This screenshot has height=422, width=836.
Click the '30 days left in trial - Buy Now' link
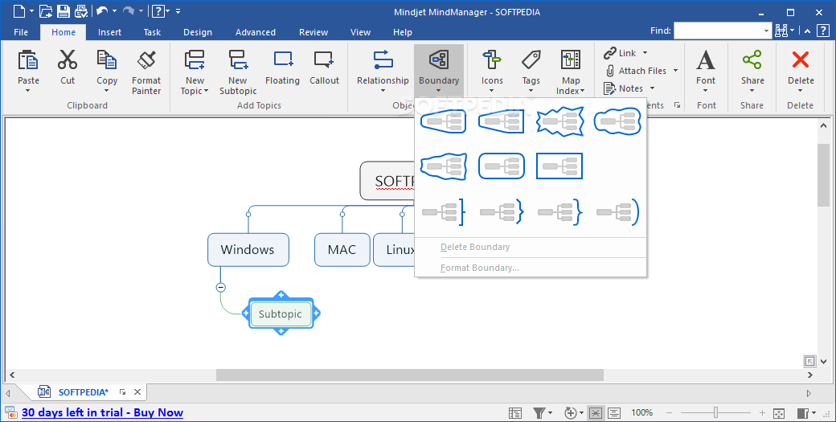click(102, 412)
